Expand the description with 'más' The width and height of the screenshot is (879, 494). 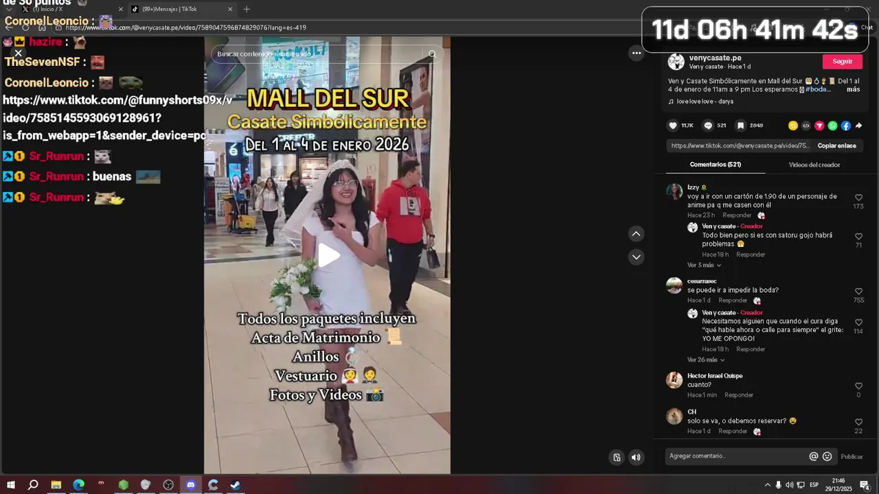[853, 89]
